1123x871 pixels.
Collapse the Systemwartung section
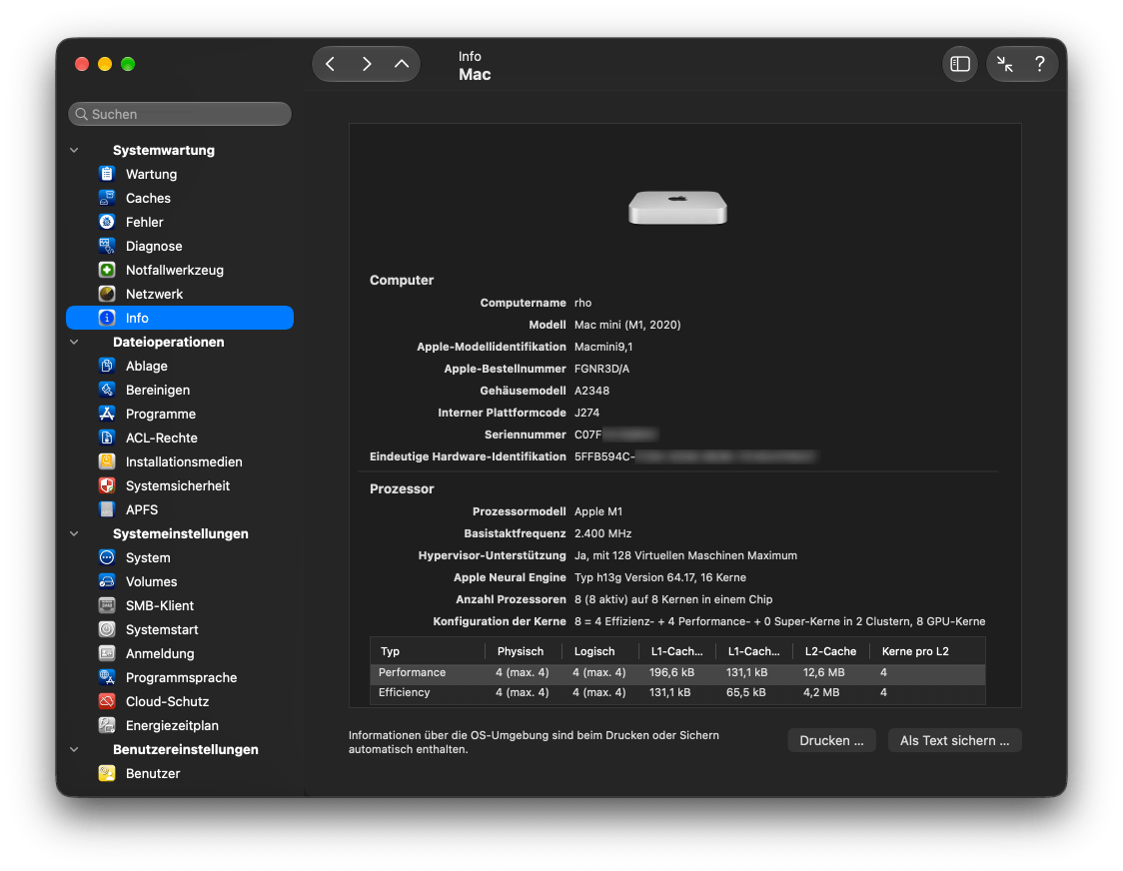click(75, 151)
